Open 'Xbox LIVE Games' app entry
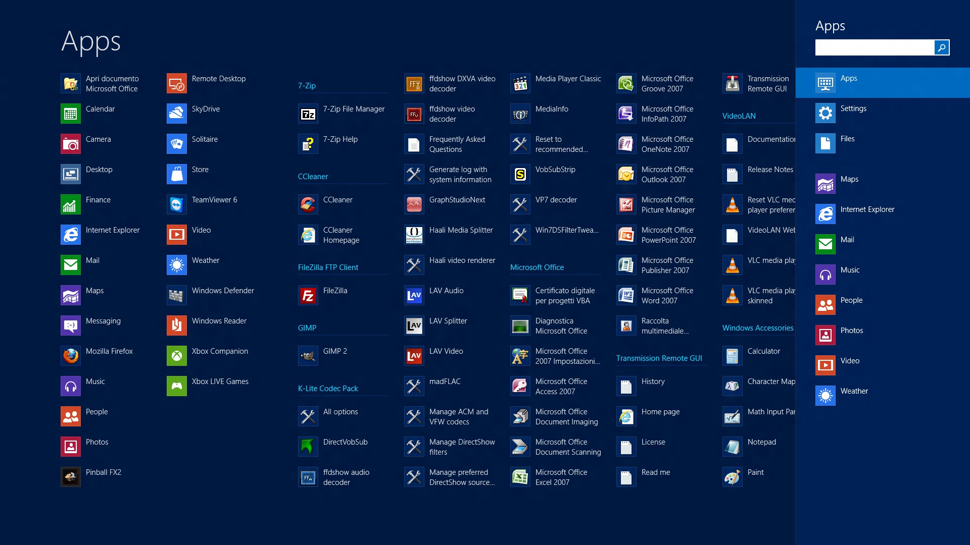 pyautogui.click(x=212, y=386)
